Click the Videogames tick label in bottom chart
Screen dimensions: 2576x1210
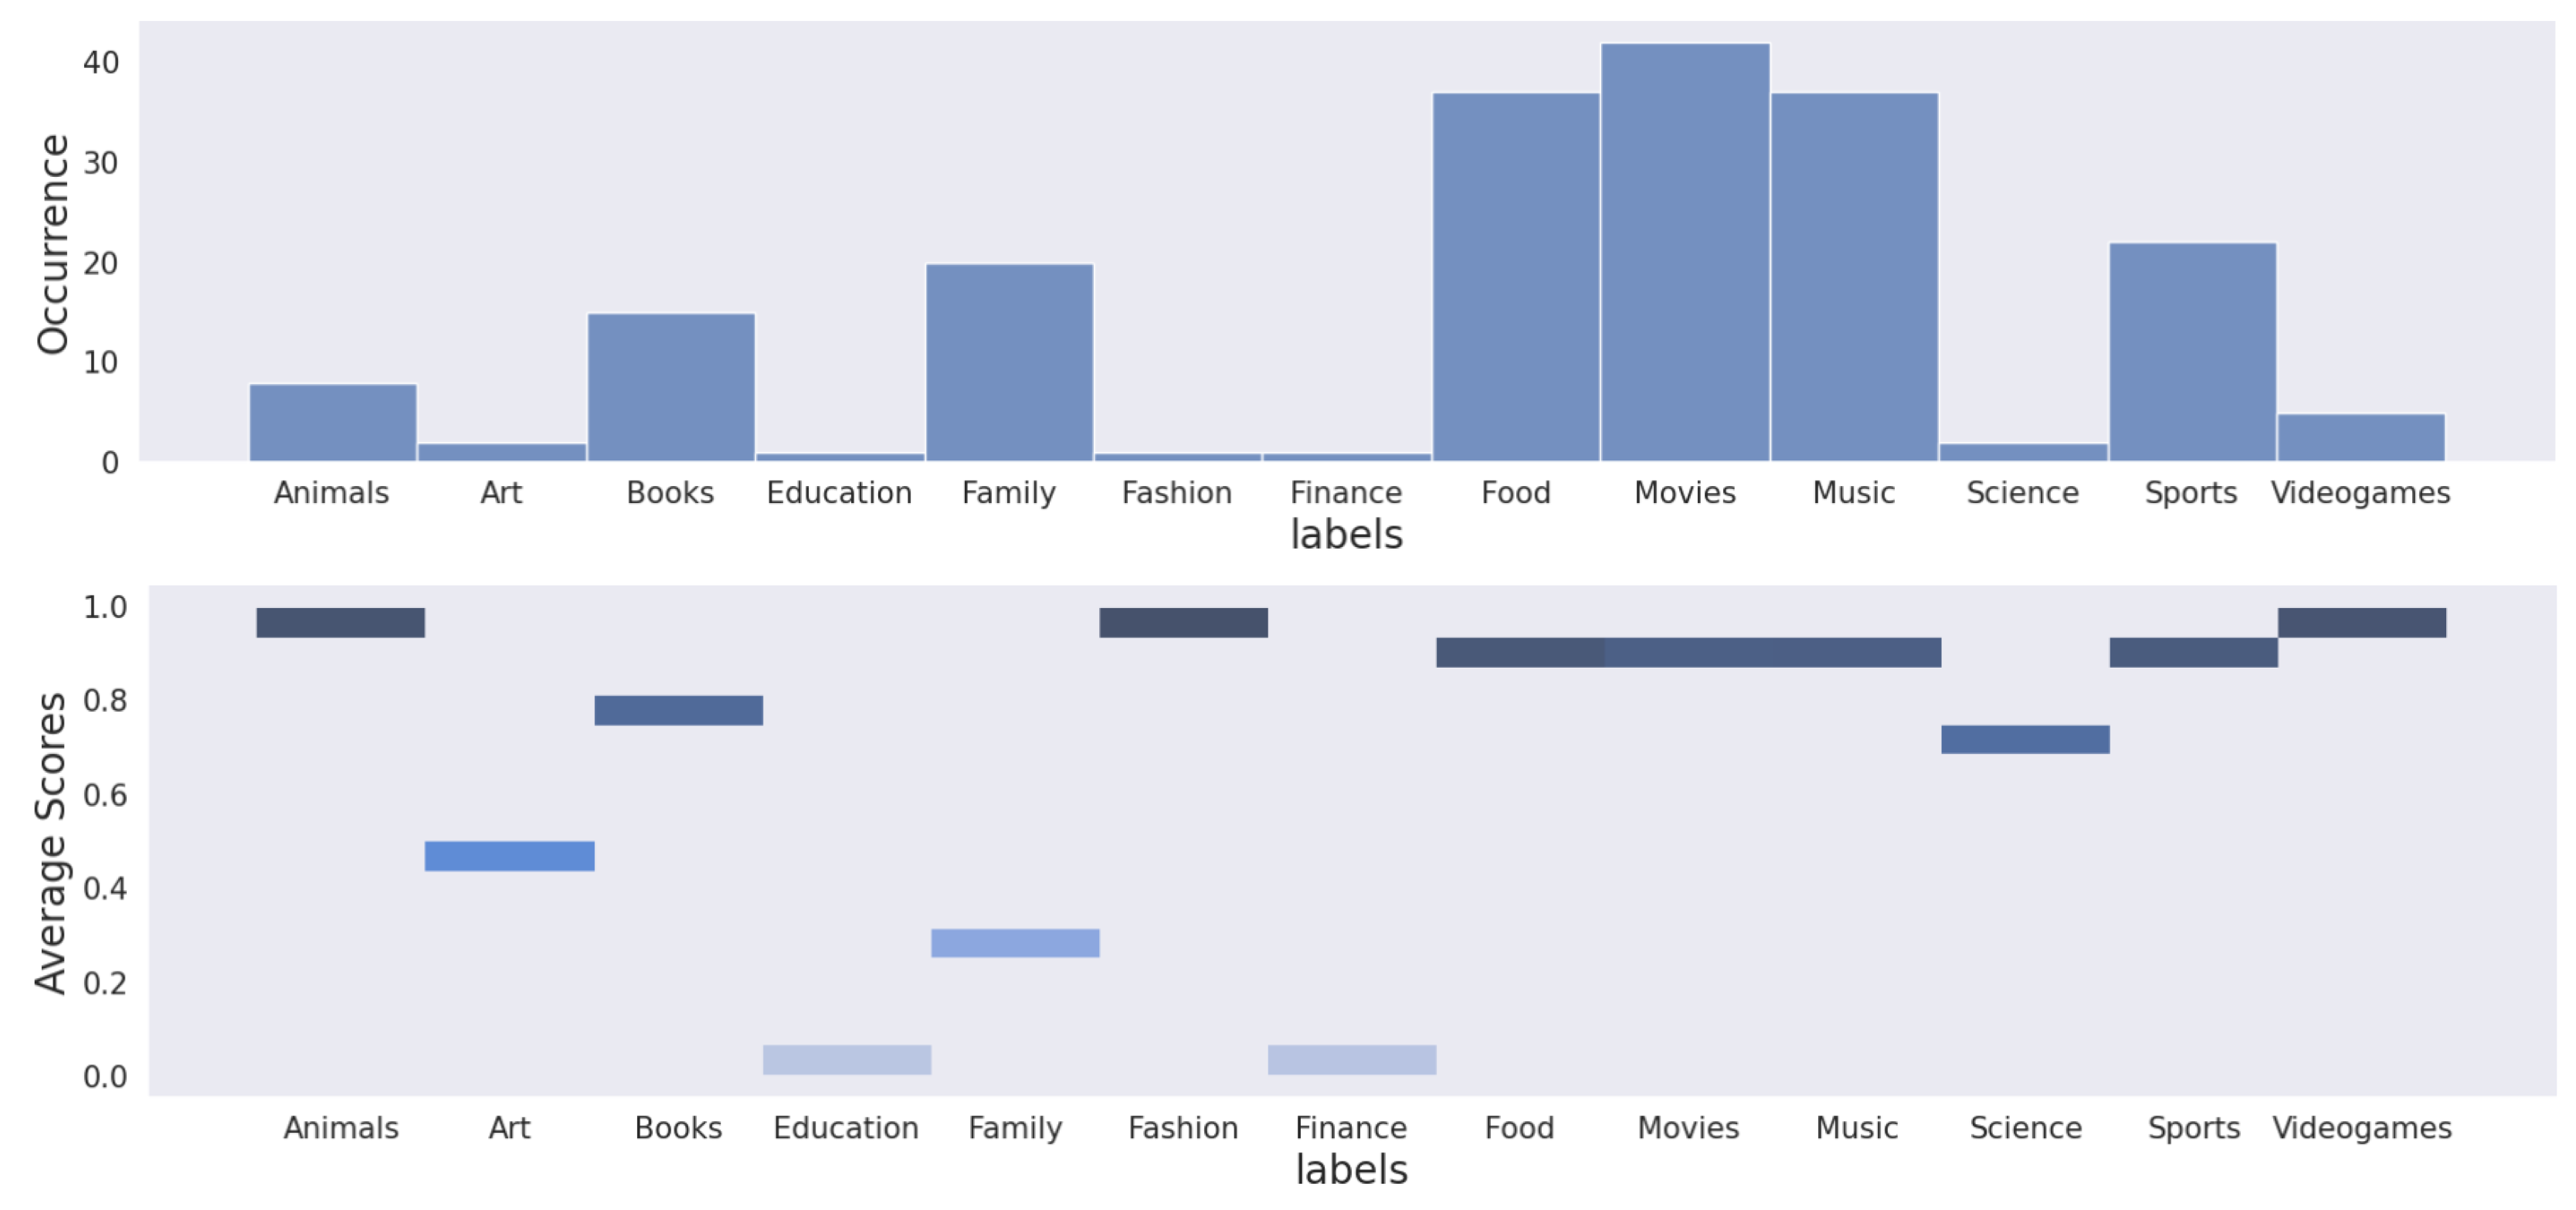pyautogui.click(x=2361, y=1128)
